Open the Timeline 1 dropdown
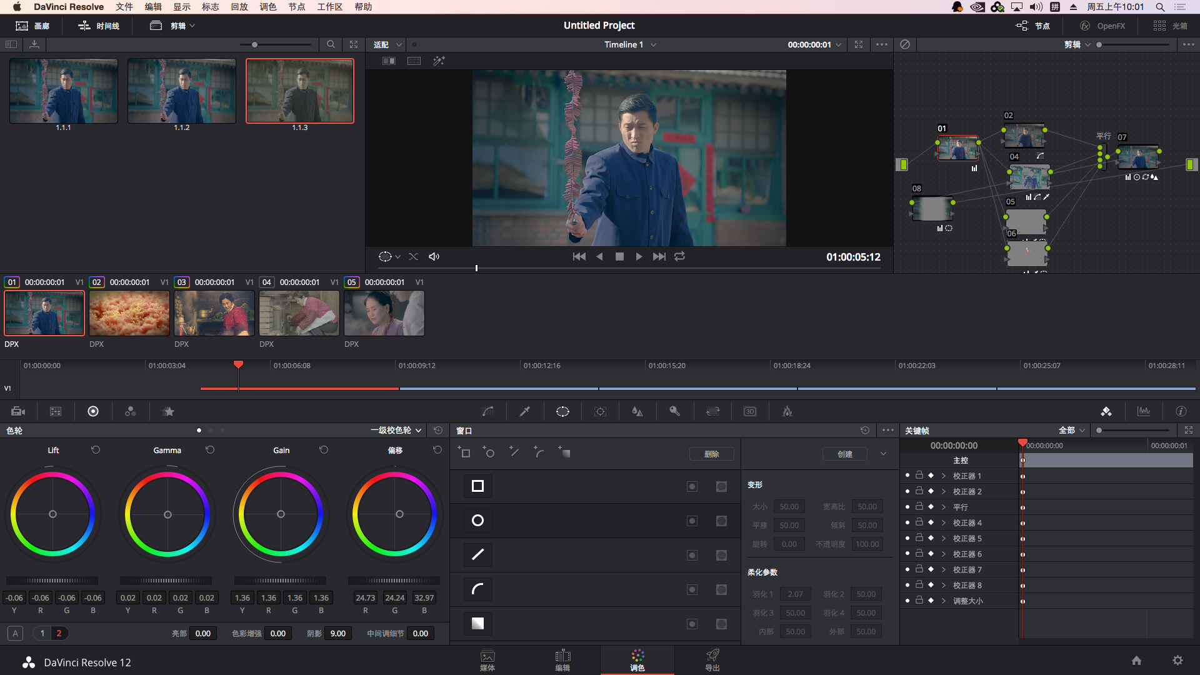Viewport: 1200px width, 675px height. 630,44
